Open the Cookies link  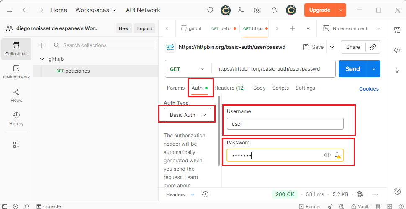point(369,89)
